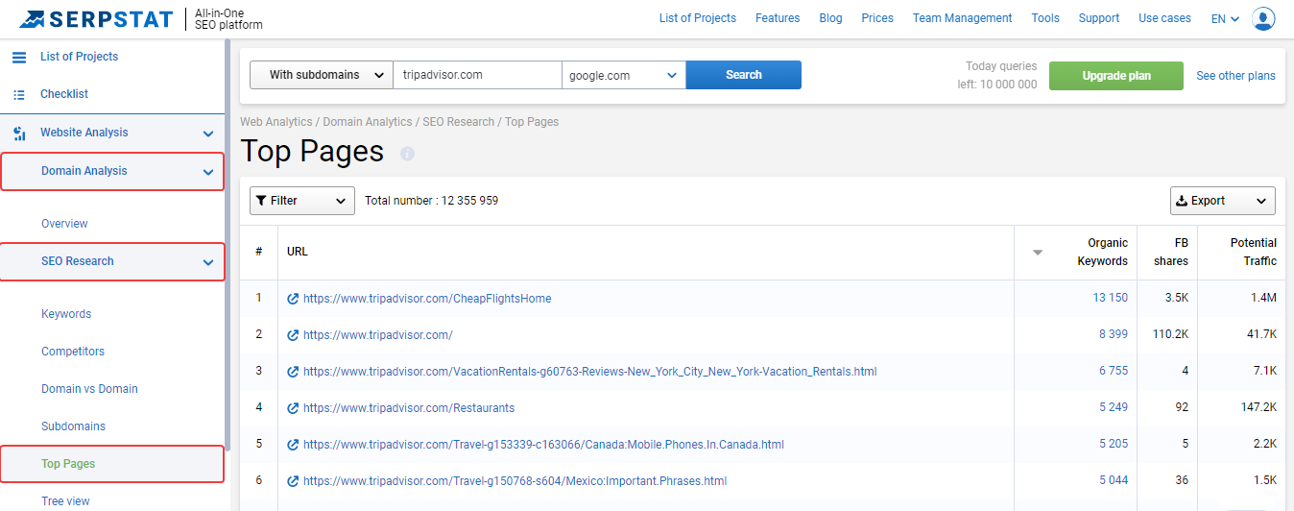Open the EN language selector
This screenshot has width=1294, height=511.
click(x=1226, y=18)
